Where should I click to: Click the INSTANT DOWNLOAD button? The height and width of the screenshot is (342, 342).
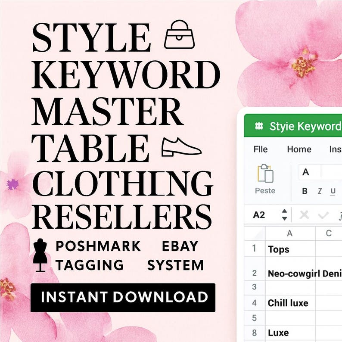[123, 298]
